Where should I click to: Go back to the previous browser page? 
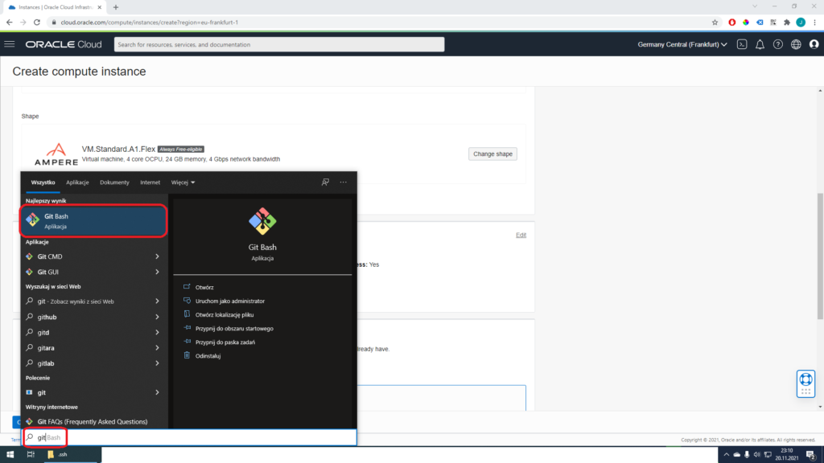10,22
